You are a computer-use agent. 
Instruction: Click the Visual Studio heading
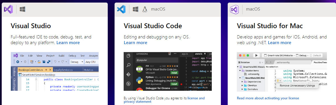(31, 26)
